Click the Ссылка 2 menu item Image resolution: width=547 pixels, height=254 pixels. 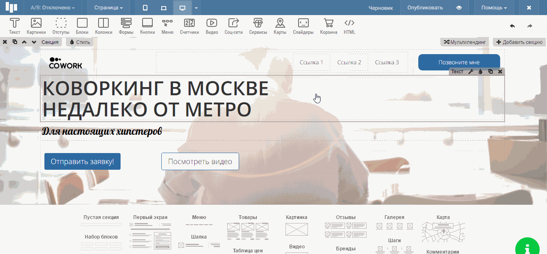click(x=349, y=62)
